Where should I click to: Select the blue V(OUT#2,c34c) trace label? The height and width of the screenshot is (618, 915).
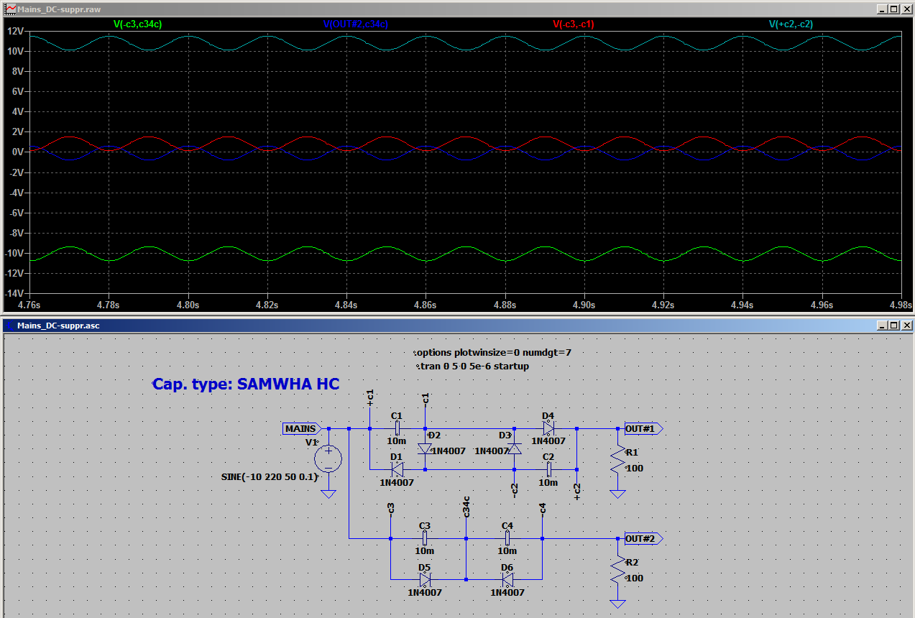coord(356,24)
